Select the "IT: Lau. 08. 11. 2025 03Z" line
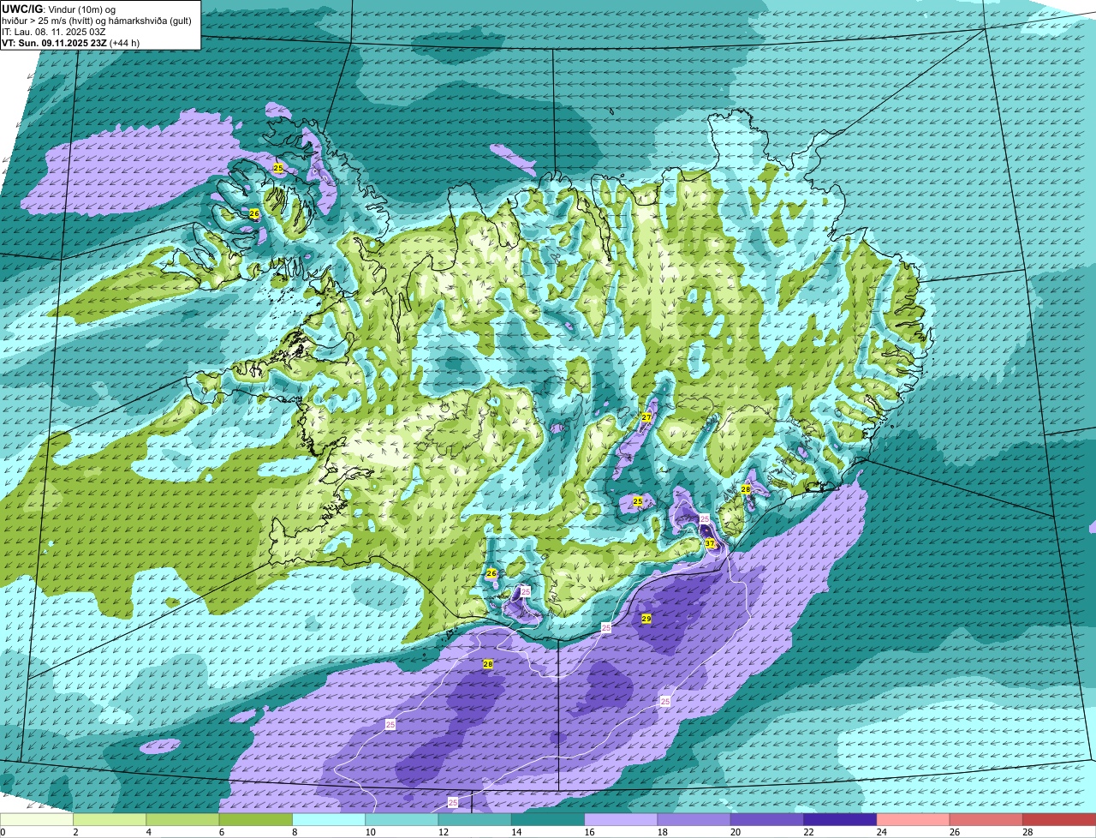1096x838 pixels. click(54, 32)
